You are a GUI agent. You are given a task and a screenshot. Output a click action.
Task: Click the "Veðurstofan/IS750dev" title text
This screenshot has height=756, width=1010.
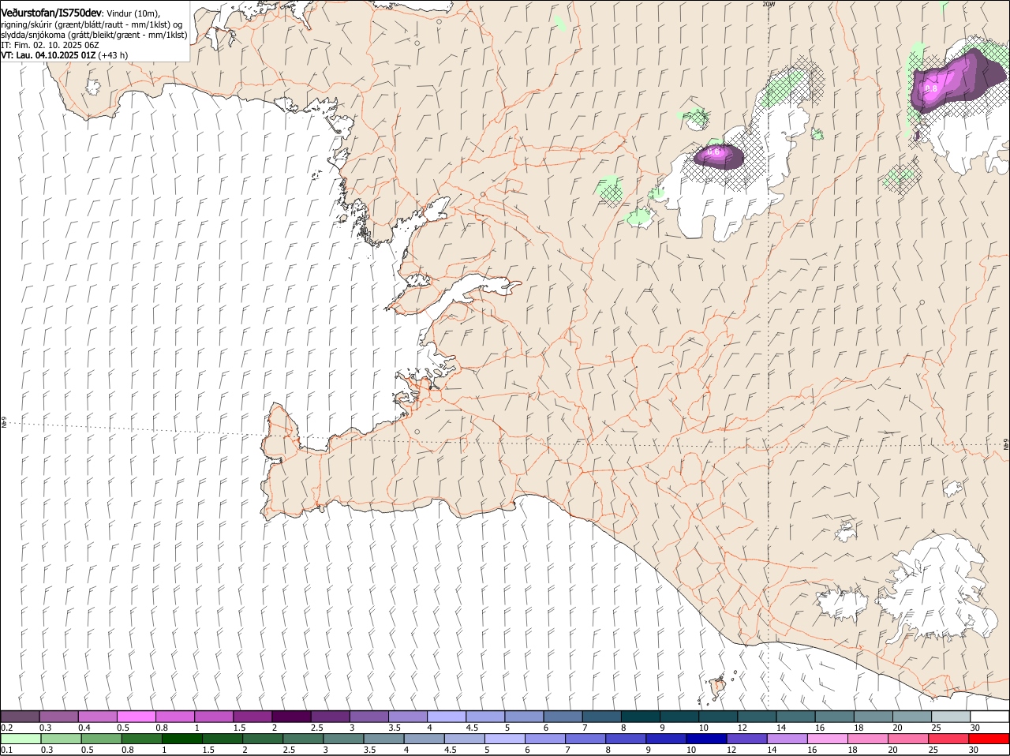click(x=51, y=13)
